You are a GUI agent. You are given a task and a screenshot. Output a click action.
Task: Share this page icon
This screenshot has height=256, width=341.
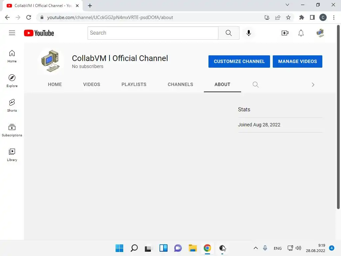click(278, 17)
